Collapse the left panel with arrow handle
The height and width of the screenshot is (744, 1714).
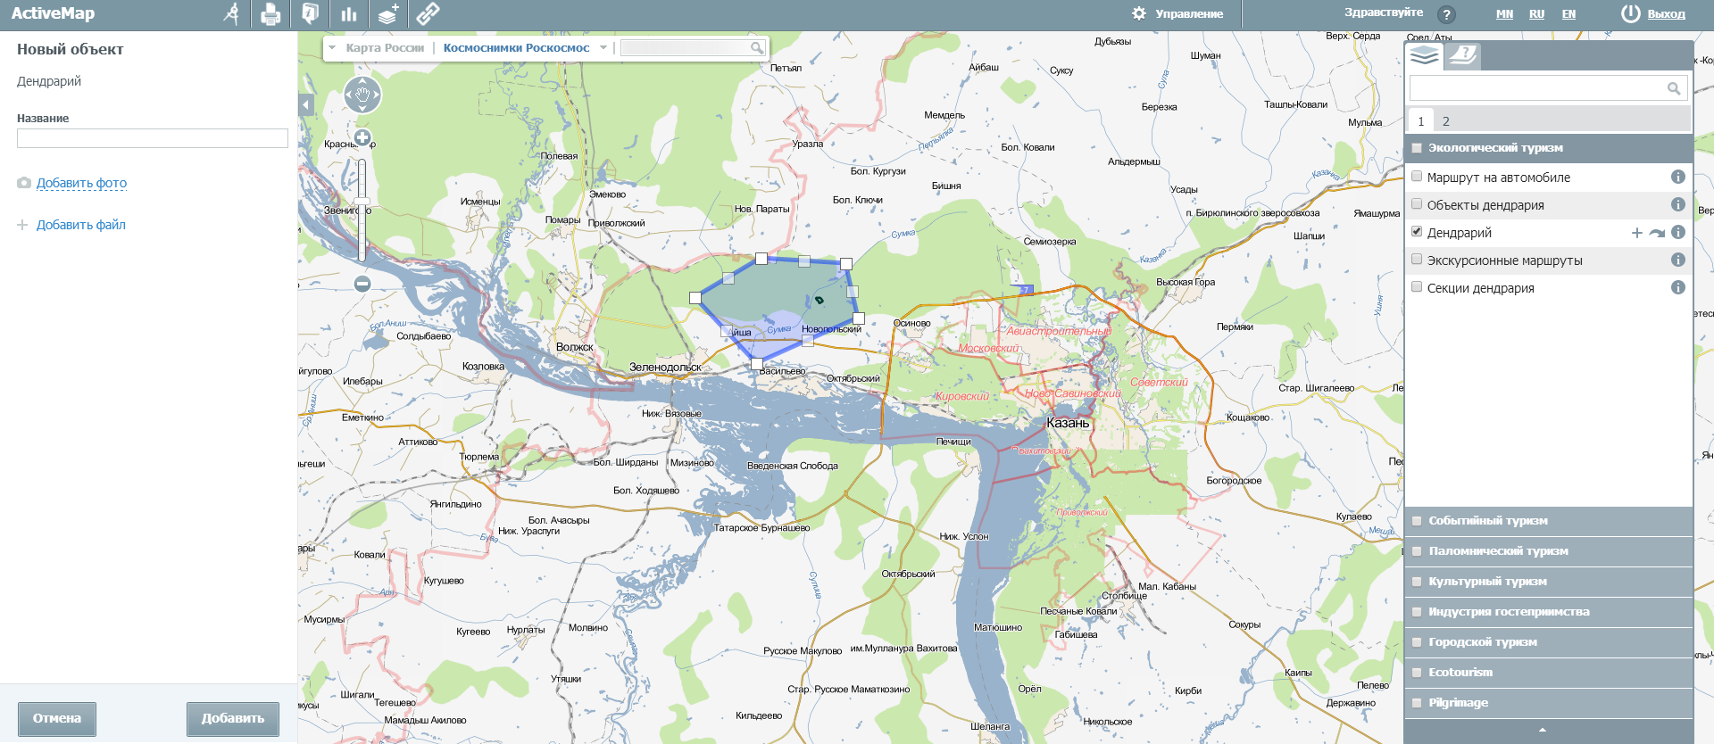[x=306, y=105]
